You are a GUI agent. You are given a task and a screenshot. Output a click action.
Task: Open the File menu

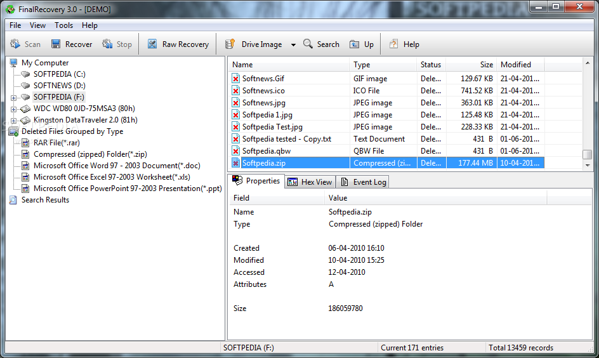tap(15, 25)
